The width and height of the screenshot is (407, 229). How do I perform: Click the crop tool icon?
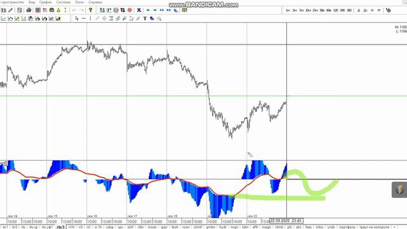point(123,10)
